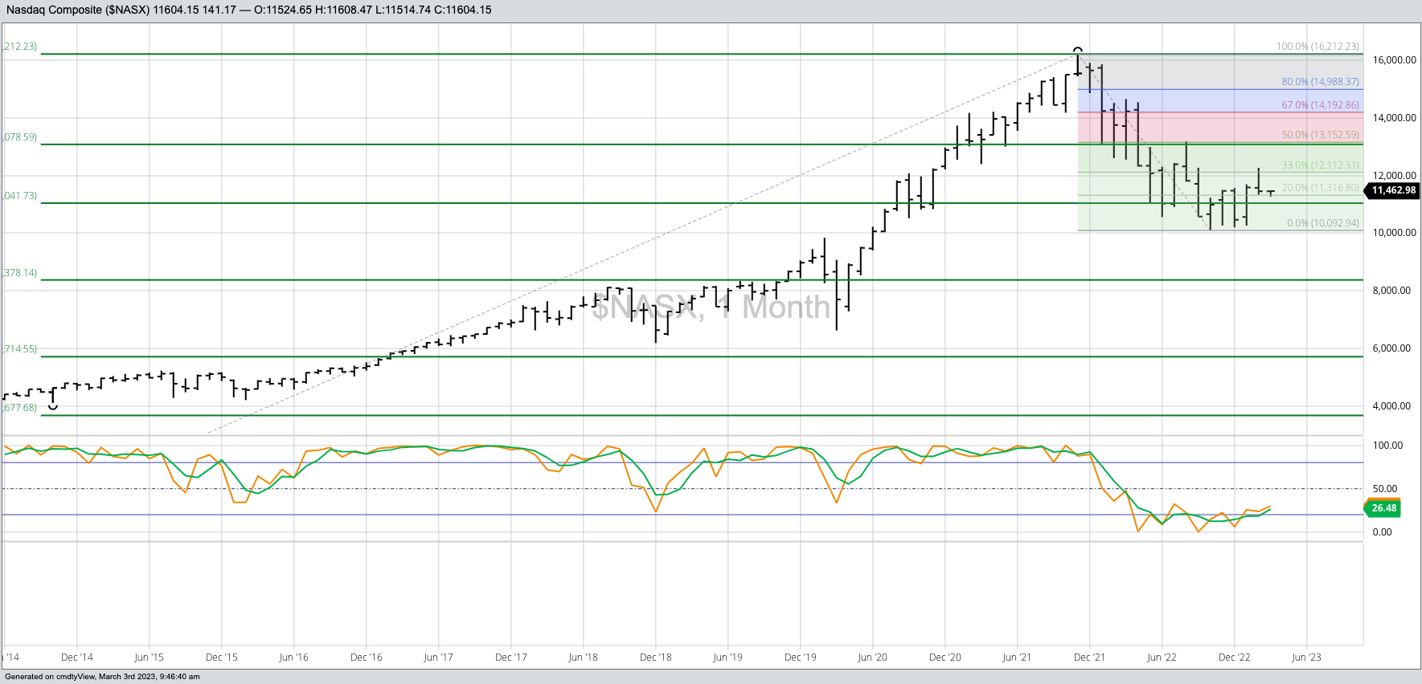Click the 12,000.00 price axis label
Screen dimensions: 1422x684
pos(1395,176)
